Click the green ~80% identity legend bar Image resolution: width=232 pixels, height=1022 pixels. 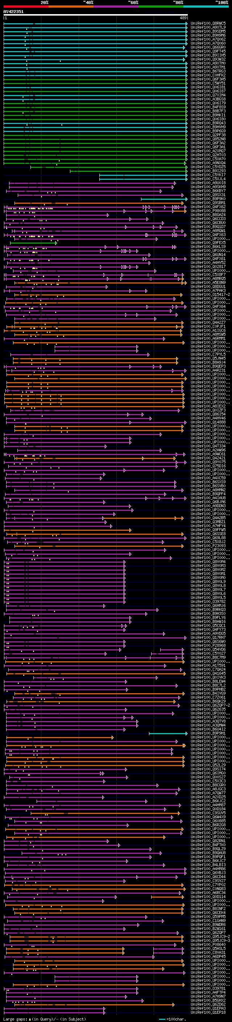[x=161, y=7]
